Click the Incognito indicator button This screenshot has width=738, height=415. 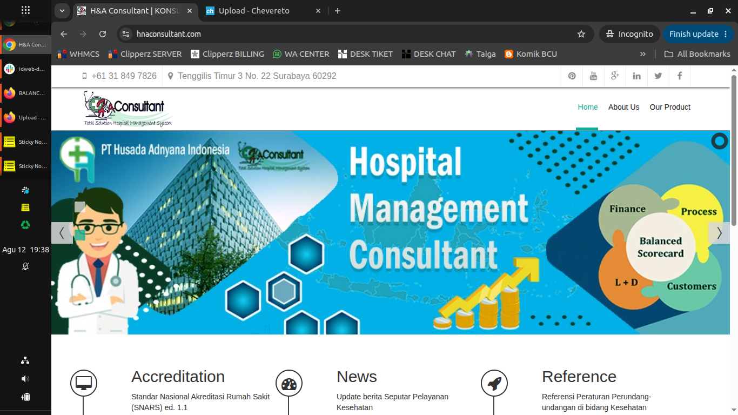pos(629,34)
